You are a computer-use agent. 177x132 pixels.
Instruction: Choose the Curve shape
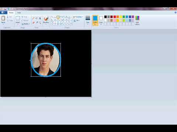coord(55,17)
